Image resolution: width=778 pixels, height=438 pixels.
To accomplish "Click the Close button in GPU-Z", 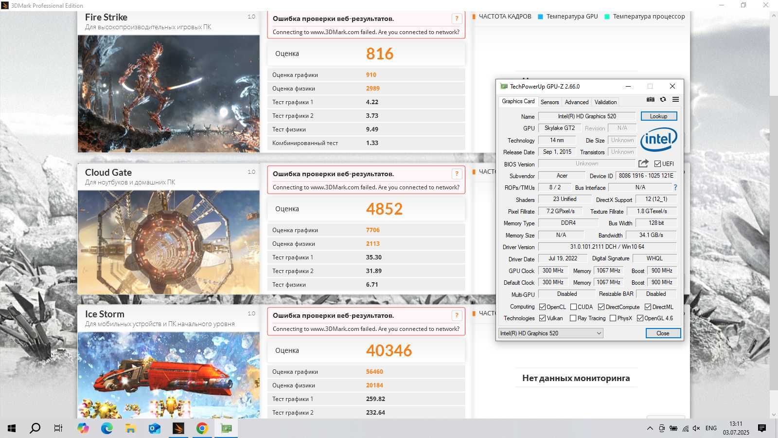I will click(663, 333).
